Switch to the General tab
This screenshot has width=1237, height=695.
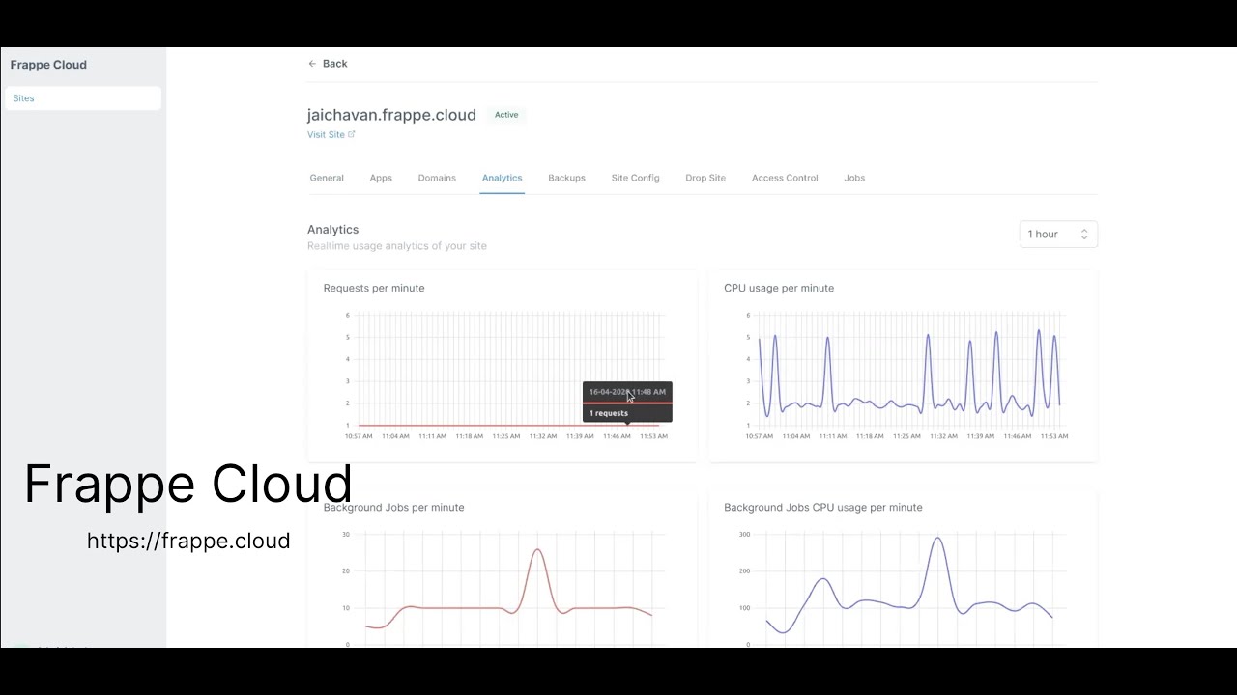coord(327,178)
